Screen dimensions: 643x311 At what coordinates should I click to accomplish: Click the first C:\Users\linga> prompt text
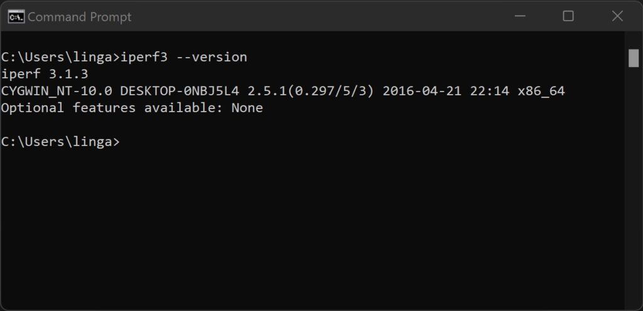pos(60,57)
